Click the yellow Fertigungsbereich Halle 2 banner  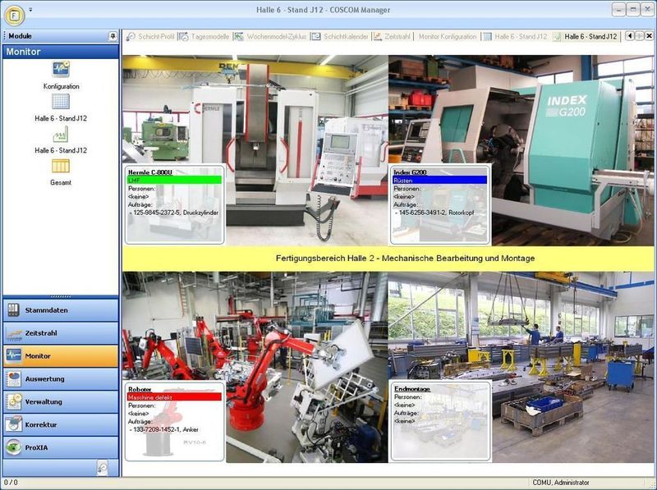[x=388, y=259]
